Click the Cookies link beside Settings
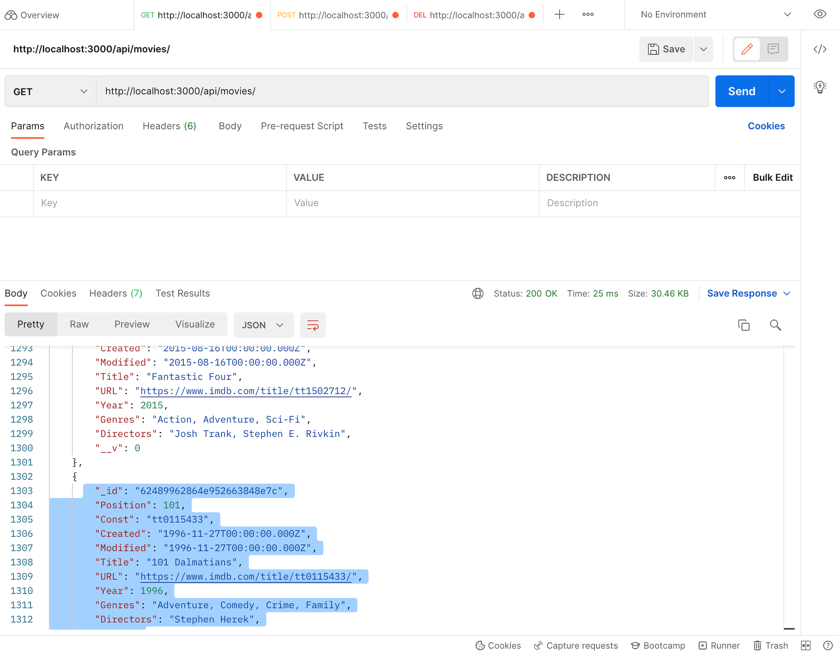The height and width of the screenshot is (655, 839). click(766, 126)
